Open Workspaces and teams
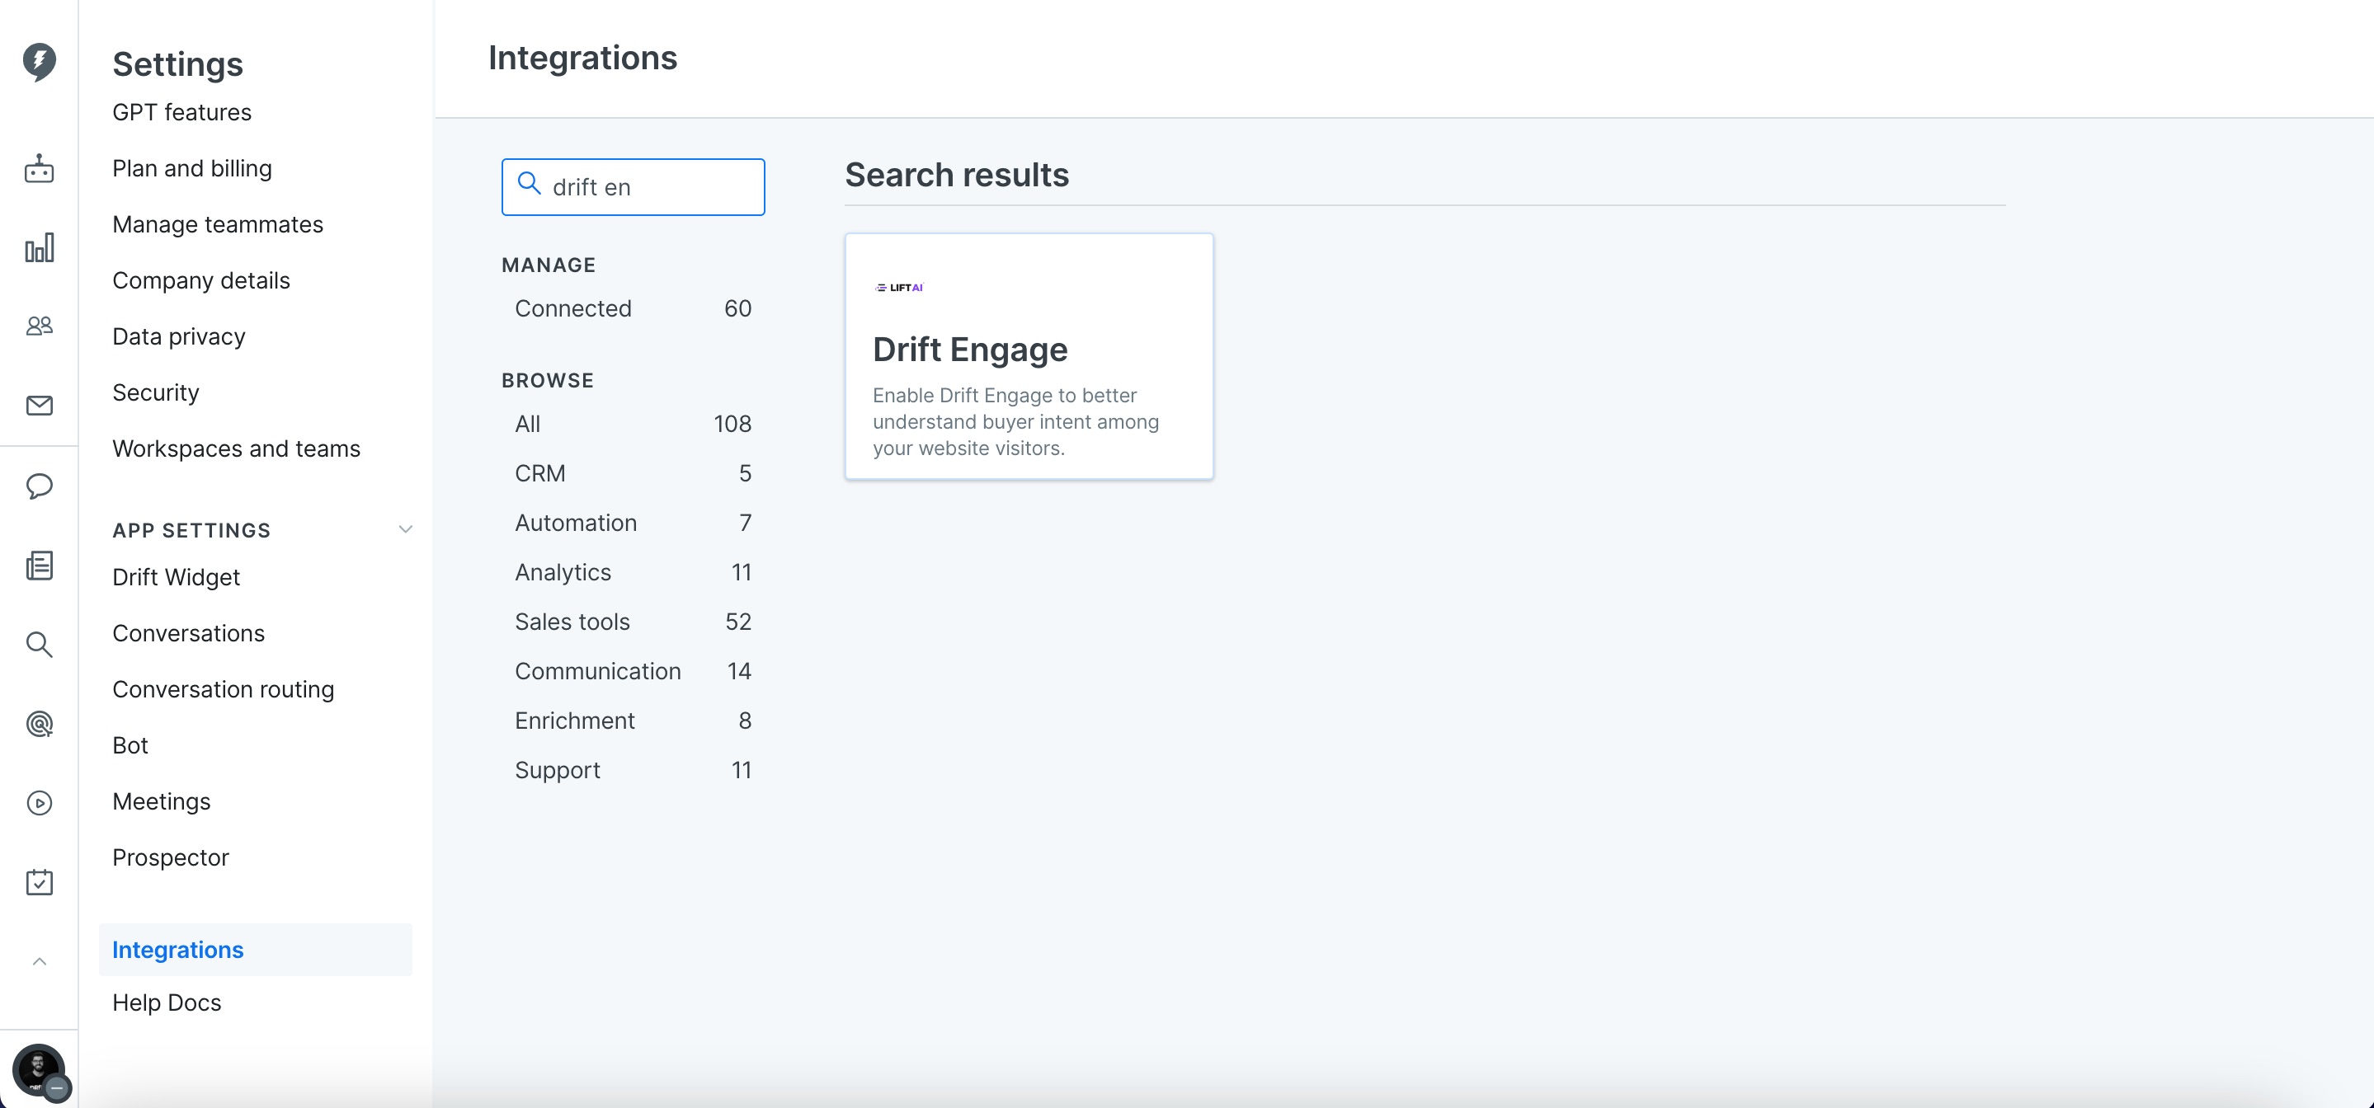The image size is (2374, 1108). click(x=236, y=448)
